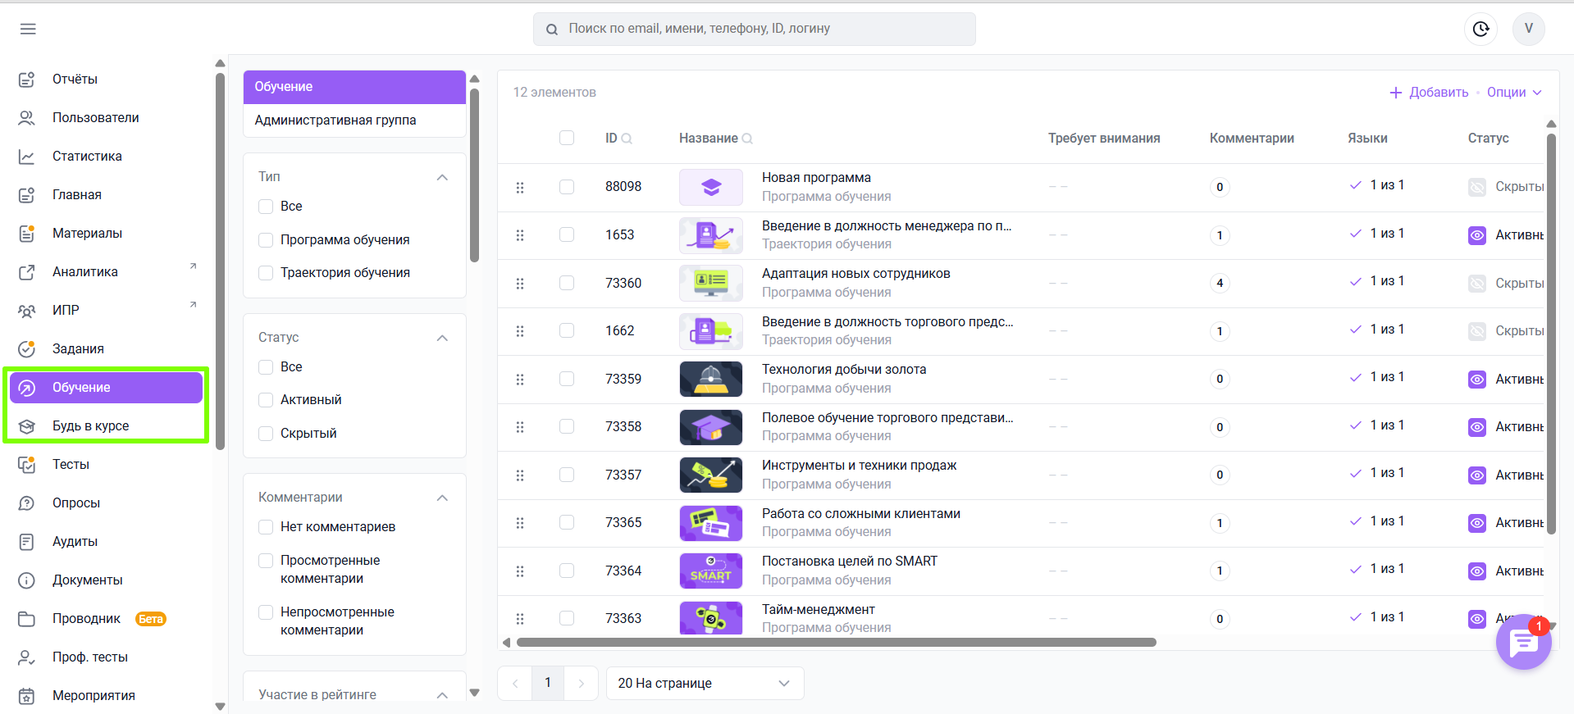Check Просмотренные комментарии filter
Image resolution: width=1574 pixels, height=714 pixels.
point(266,561)
